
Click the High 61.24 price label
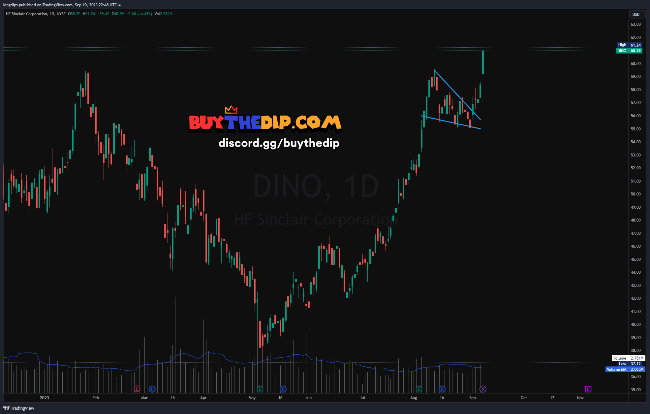[630, 45]
